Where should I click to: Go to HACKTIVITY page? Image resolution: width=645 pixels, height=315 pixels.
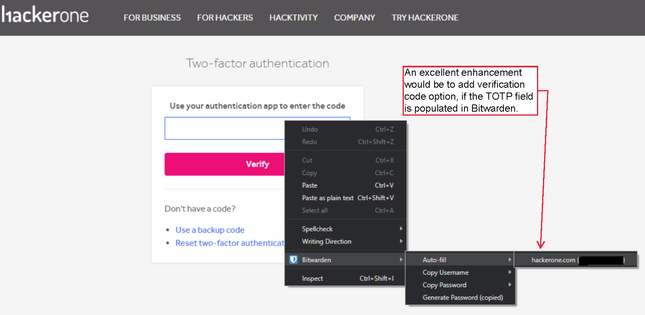293,18
